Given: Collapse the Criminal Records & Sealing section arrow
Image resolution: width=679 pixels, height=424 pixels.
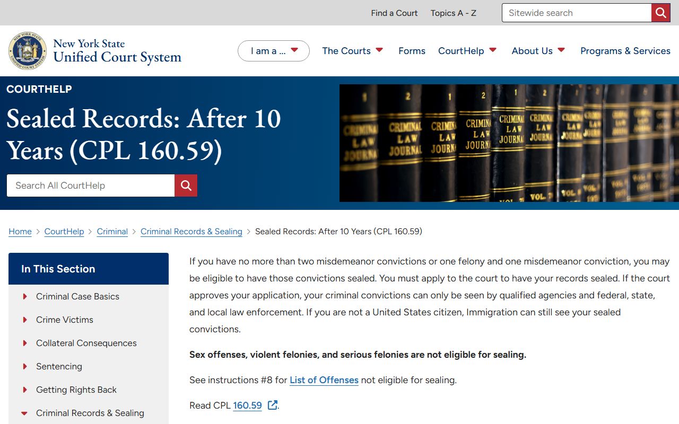Looking at the screenshot, I should 24,413.
